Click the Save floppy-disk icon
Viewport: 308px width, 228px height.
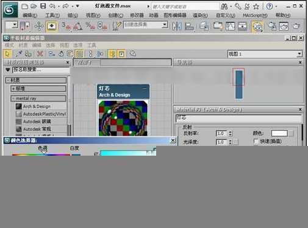(43, 6)
